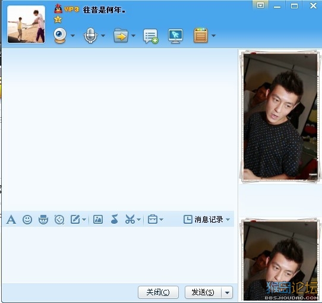Click the music note share icon
322x303 pixels.
(115, 219)
